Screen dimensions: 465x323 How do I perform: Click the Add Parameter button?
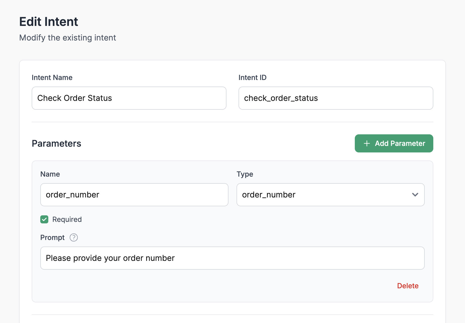[x=394, y=143]
